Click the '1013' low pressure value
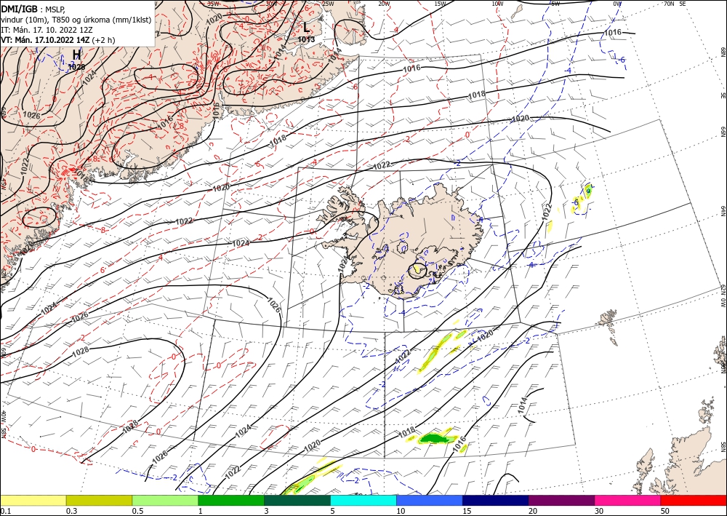The width and height of the screenshot is (727, 516). [x=306, y=39]
